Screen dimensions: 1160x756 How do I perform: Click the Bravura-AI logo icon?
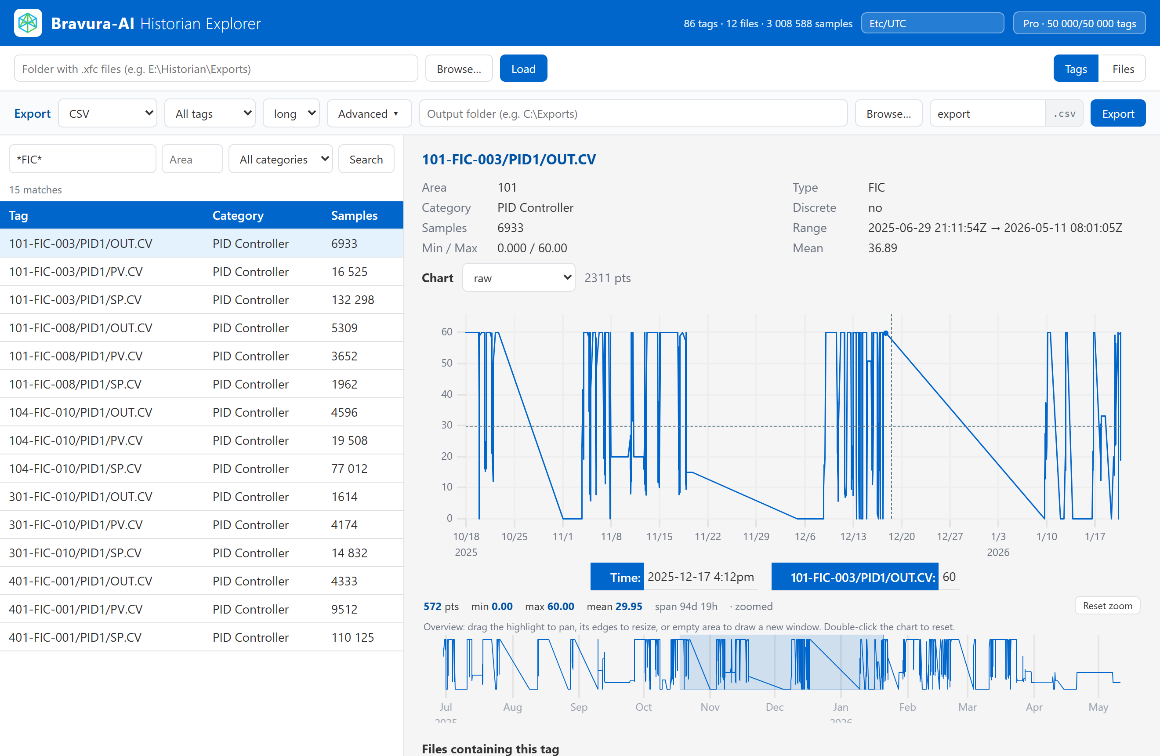pyautogui.click(x=28, y=23)
